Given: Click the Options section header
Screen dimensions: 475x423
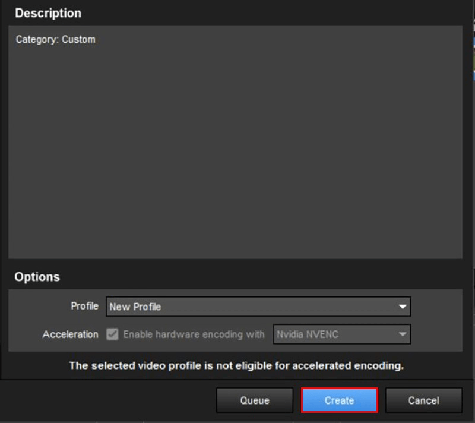Looking at the screenshot, I should [x=37, y=277].
